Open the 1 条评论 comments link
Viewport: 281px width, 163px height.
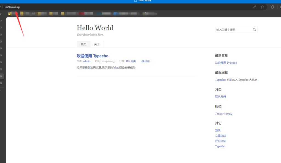(x=145, y=61)
